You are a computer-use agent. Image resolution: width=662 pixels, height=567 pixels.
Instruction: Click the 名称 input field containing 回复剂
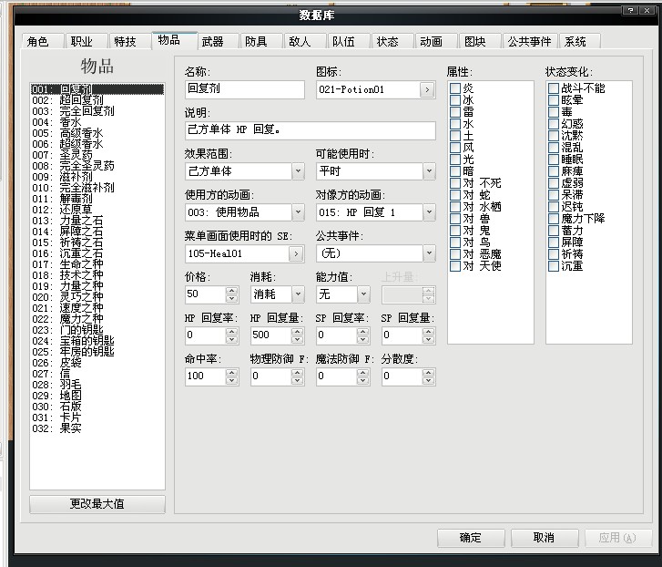coord(245,89)
